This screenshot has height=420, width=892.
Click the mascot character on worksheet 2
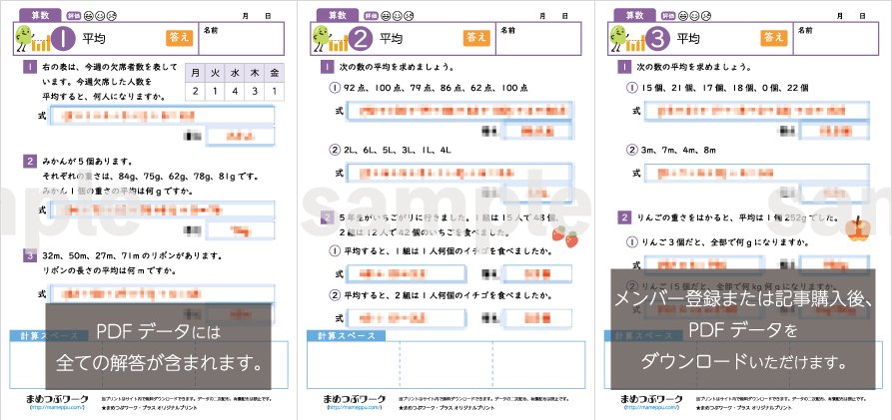321,37
